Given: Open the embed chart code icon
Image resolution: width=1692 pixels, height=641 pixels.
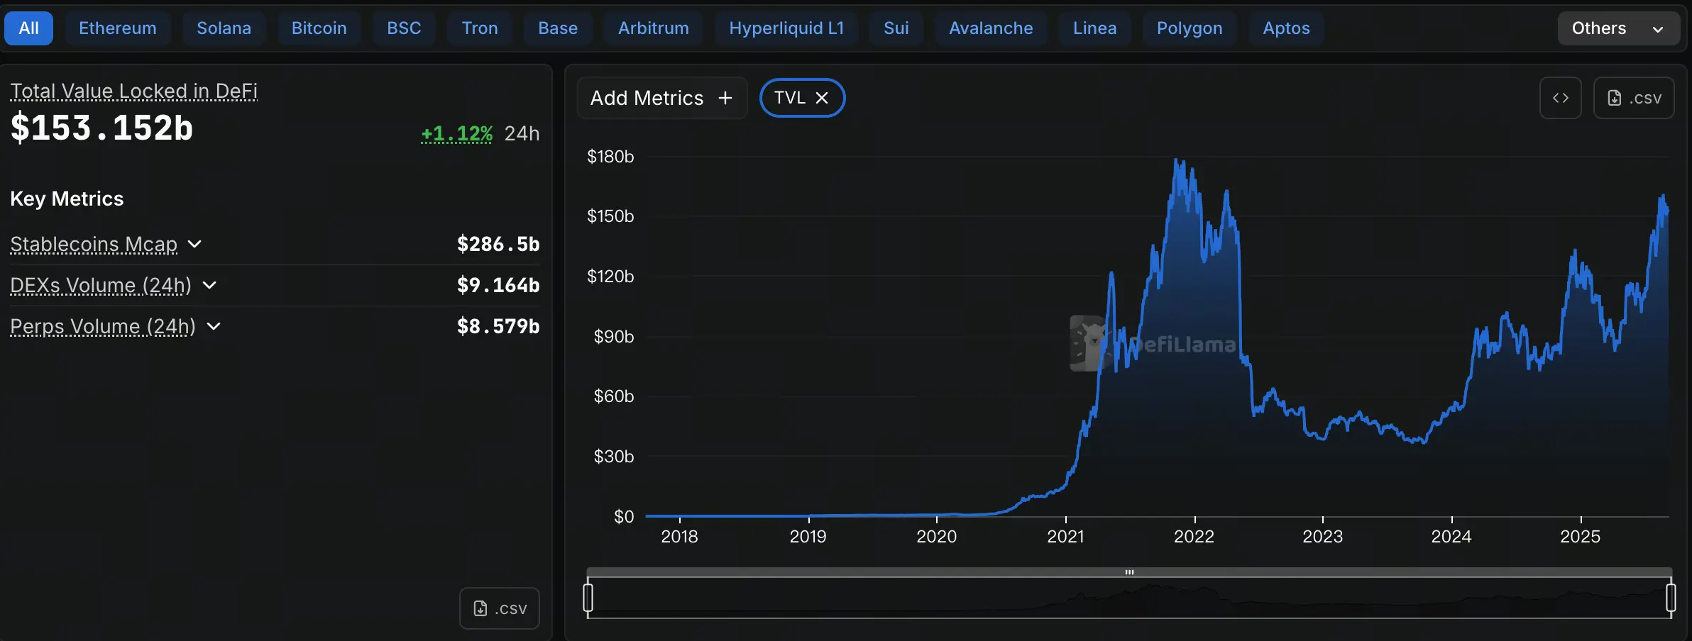Looking at the screenshot, I should (x=1560, y=98).
